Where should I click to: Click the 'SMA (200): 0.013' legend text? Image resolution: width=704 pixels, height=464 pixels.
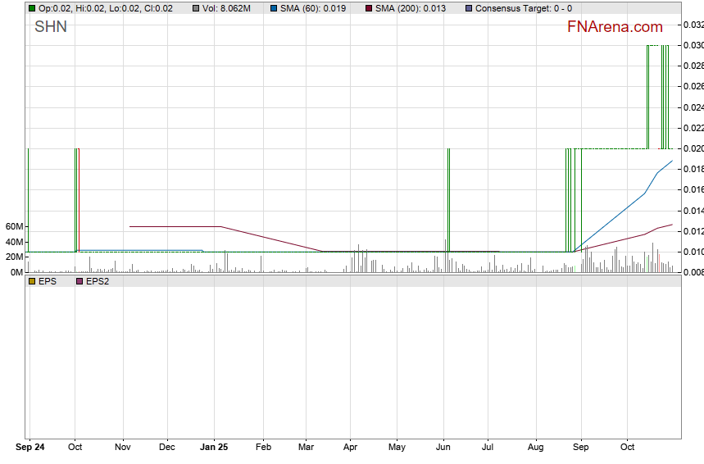tap(411, 8)
